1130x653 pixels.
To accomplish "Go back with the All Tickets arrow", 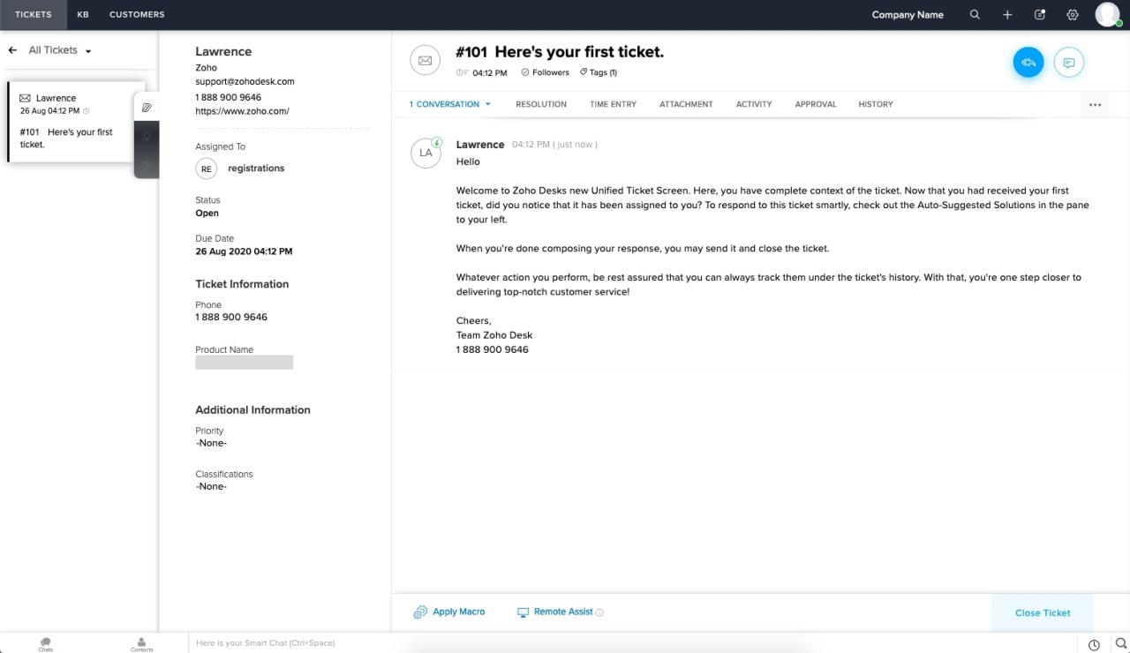I will (12, 50).
